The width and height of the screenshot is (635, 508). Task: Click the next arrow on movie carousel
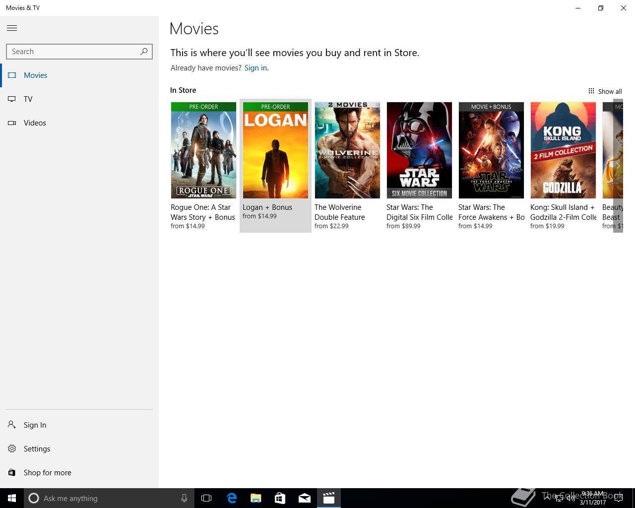(618, 166)
